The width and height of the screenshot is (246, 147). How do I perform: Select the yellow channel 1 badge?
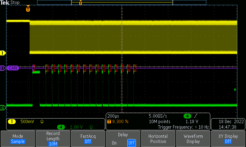point(12,122)
